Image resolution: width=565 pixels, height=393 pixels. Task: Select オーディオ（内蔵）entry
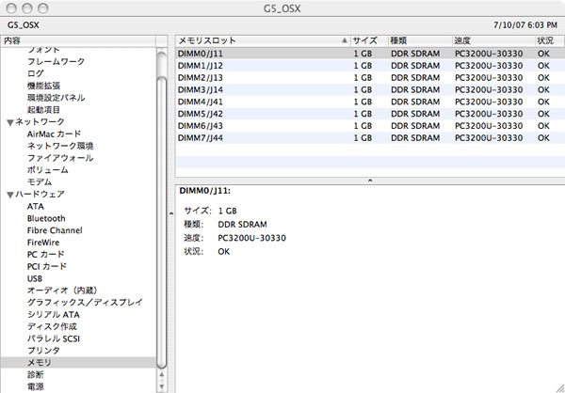click(63, 291)
